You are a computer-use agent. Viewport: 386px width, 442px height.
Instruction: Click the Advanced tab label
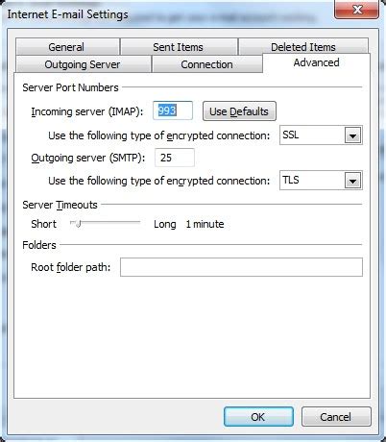click(x=316, y=62)
